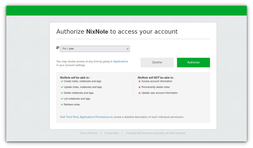Open the Applications settings link
The image size is (253, 148).
121,61
